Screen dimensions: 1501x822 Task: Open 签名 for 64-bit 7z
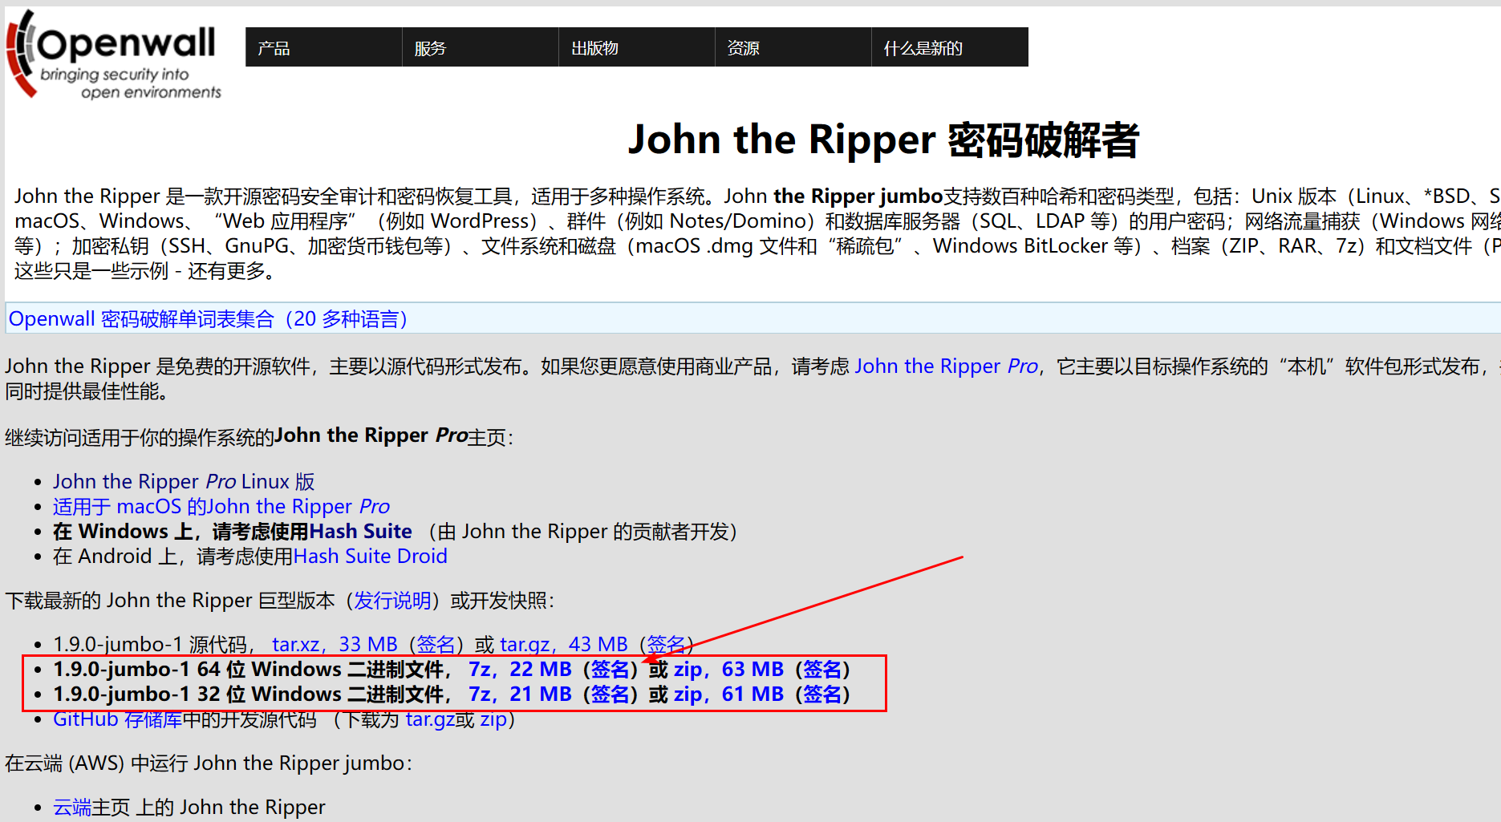click(611, 669)
